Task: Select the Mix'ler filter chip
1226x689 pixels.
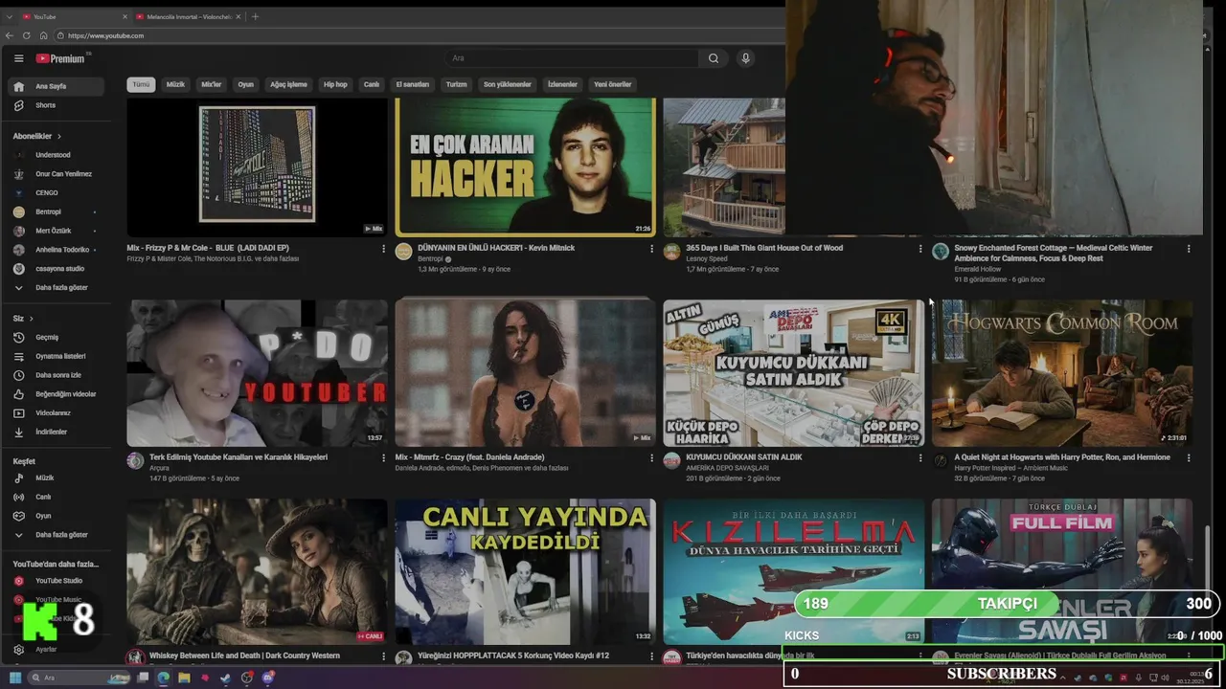Action: [x=211, y=84]
